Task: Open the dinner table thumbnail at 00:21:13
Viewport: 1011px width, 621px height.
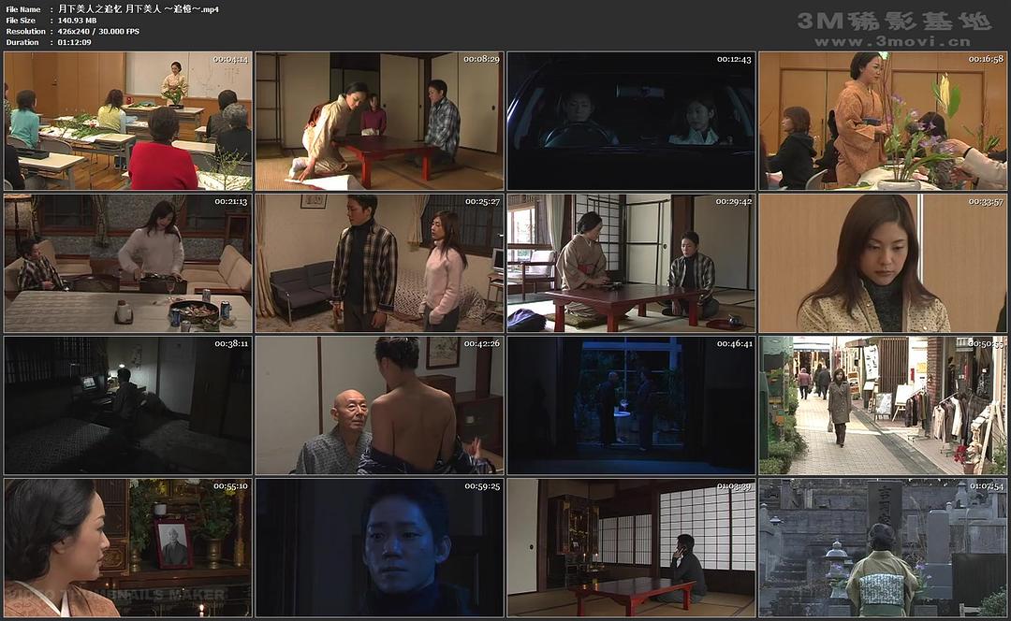Action: [128, 263]
